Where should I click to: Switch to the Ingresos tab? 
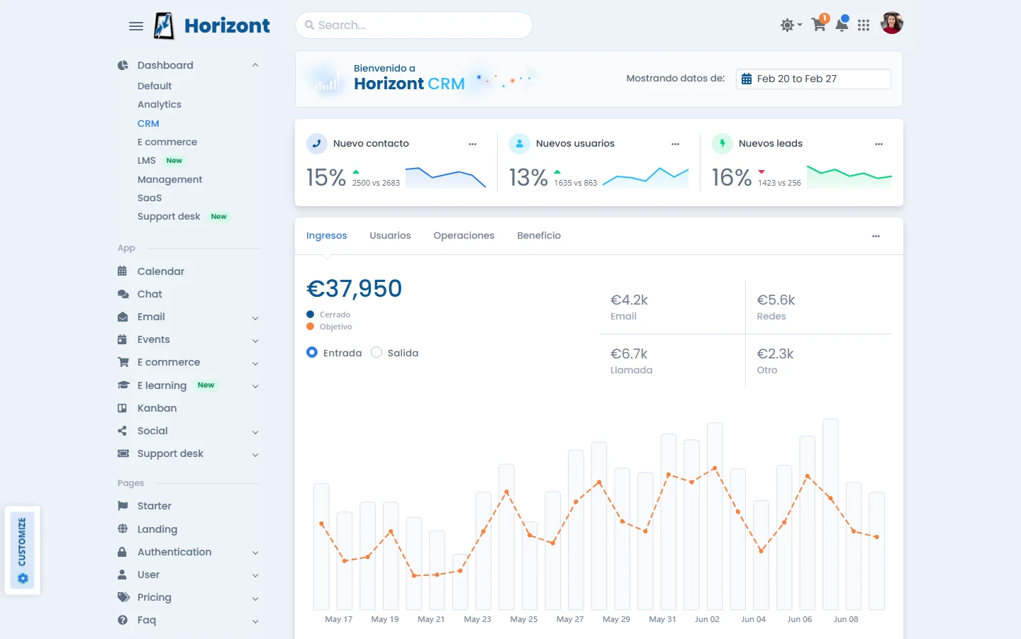click(x=327, y=236)
